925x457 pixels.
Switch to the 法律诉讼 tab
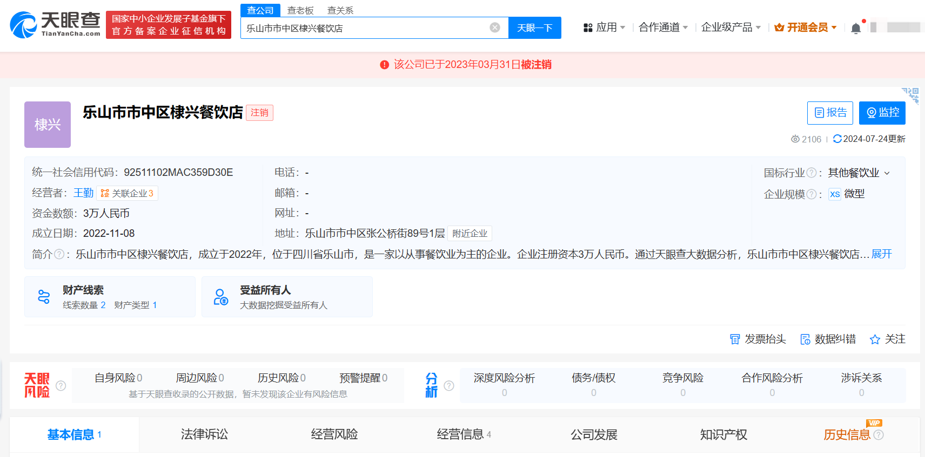[x=204, y=434]
